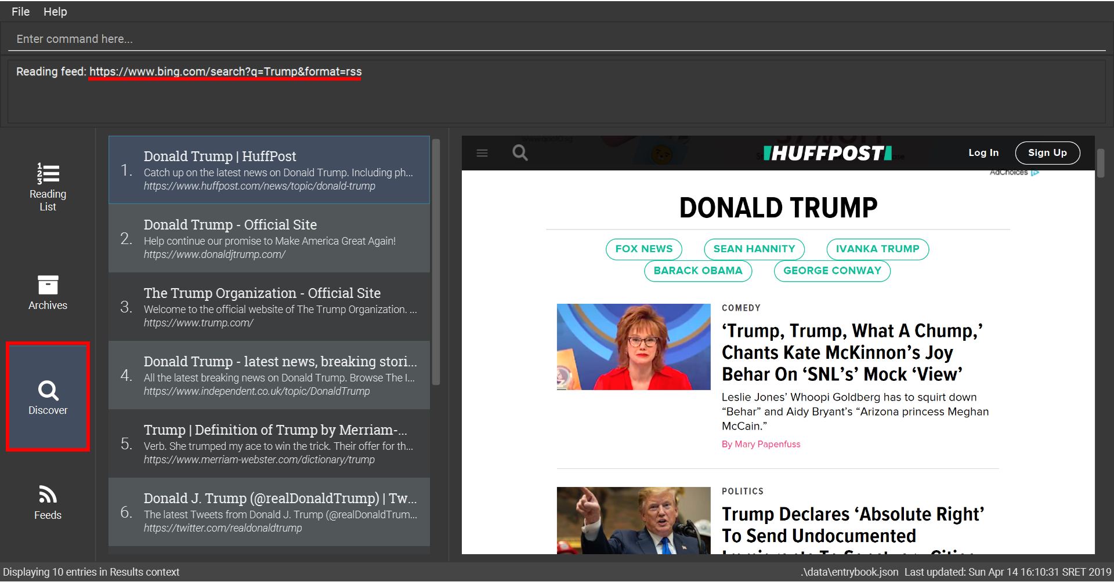Click the POLITICS category label
Viewport: 1114px width, 582px height.
point(743,491)
